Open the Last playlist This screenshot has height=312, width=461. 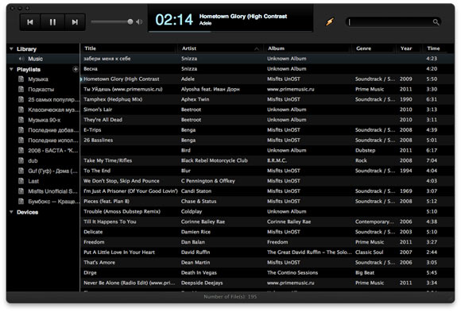tap(43, 181)
